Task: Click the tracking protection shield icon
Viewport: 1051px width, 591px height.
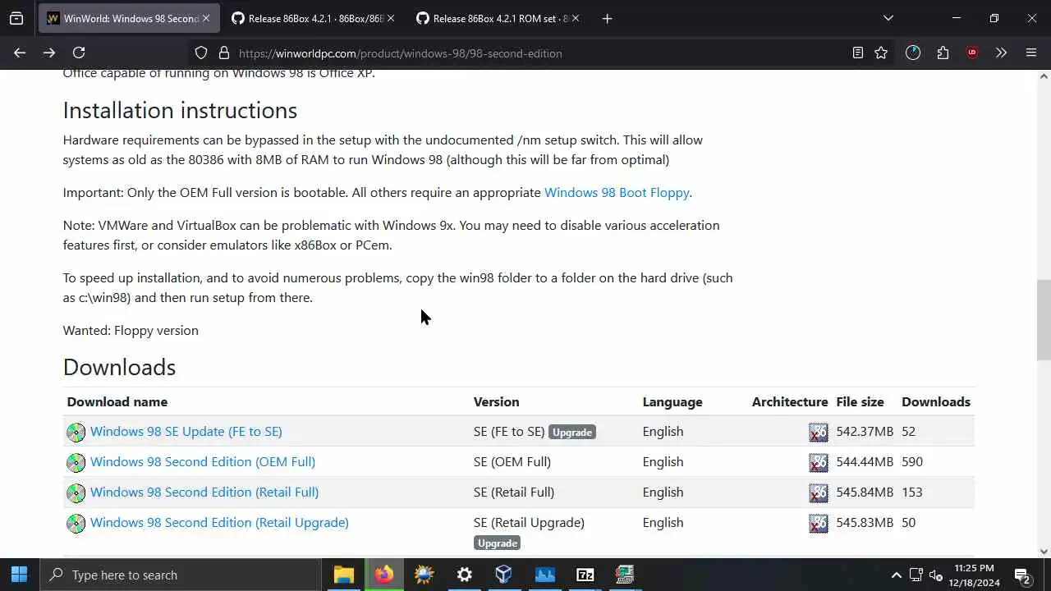Action: 201,53
